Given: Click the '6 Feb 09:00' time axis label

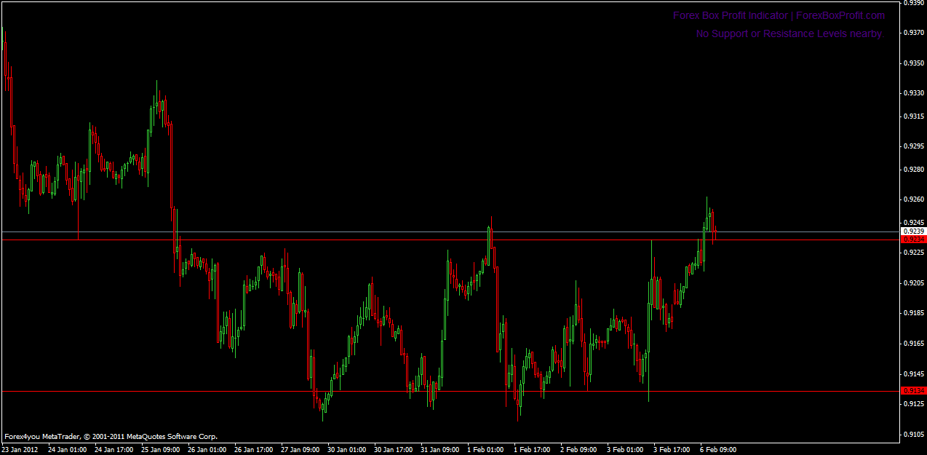Looking at the screenshot, I should pyautogui.click(x=717, y=449).
